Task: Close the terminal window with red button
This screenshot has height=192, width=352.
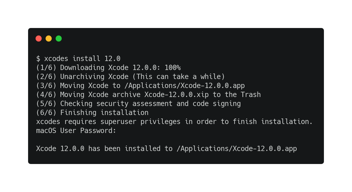Action: coord(39,38)
